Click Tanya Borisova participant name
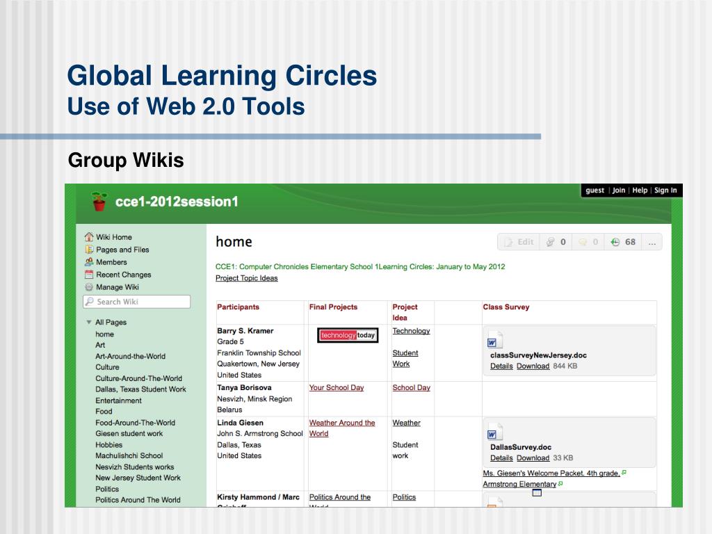 [x=244, y=387]
